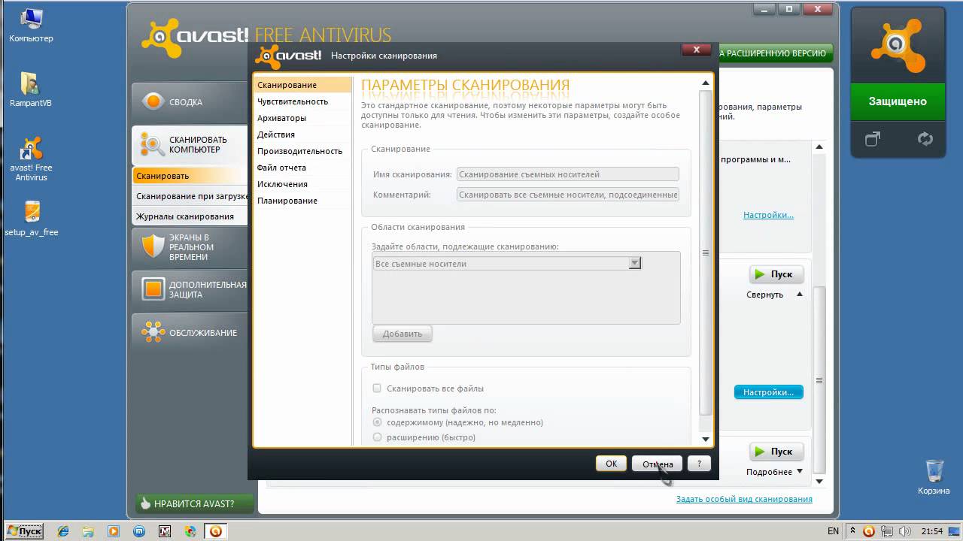Switch to Исключения settings page

(302, 184)
